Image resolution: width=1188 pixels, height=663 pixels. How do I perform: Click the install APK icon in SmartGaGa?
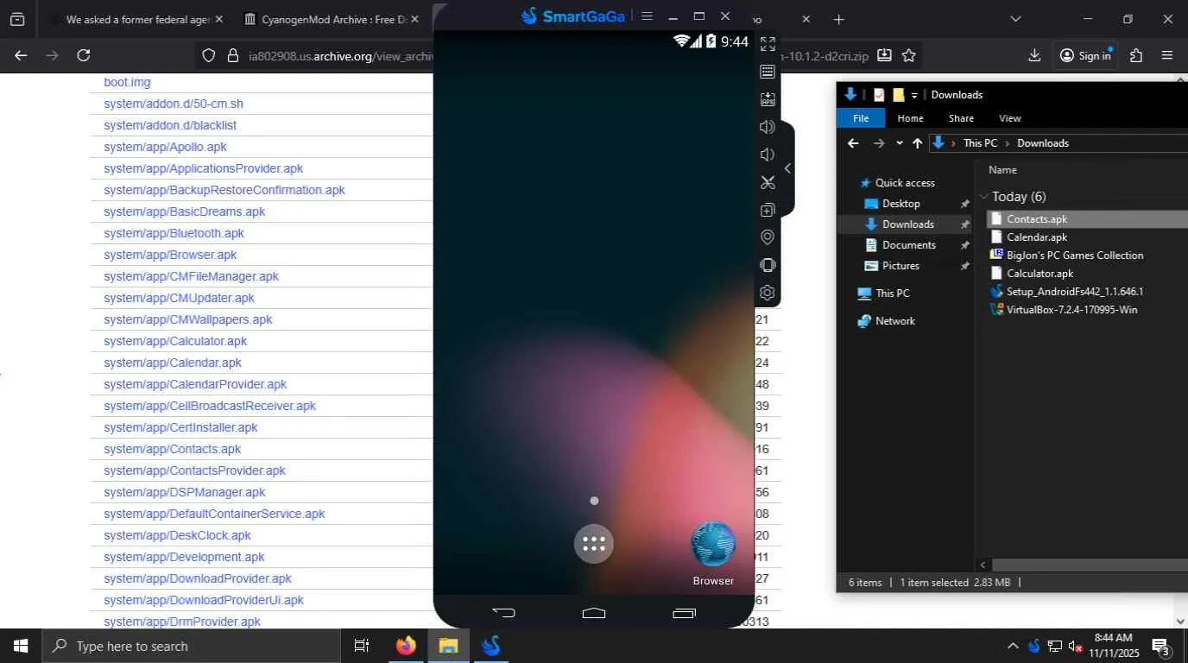click(x=768, y=99)
